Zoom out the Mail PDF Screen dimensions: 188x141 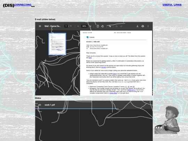78,26
